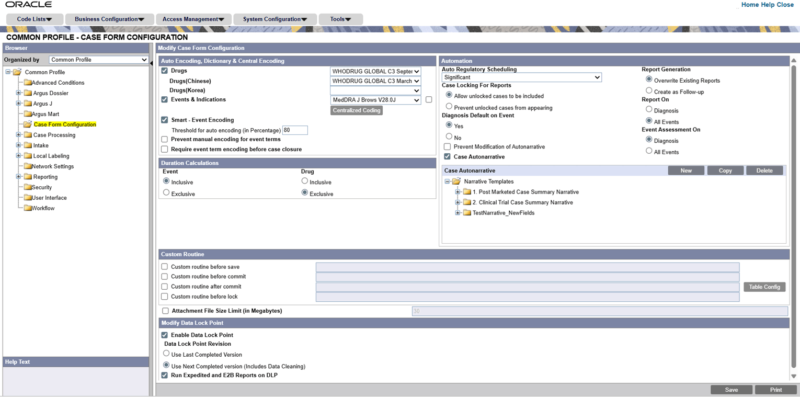Image resolution: width=800 pixels, height=397 pixels.
Task: Open the Advanced Conditions folder icon
Action: pos(28,82)
